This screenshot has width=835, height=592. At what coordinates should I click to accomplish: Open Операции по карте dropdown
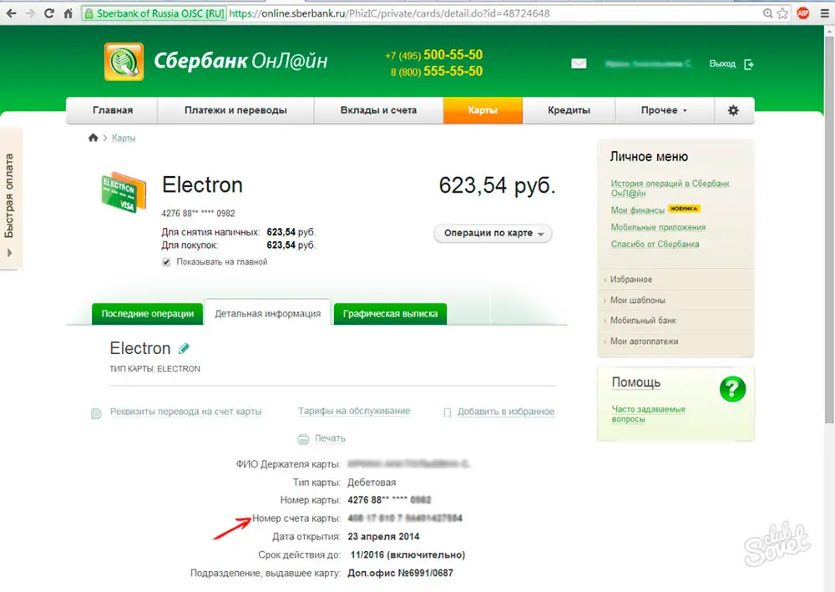click(x=493, y=233)
